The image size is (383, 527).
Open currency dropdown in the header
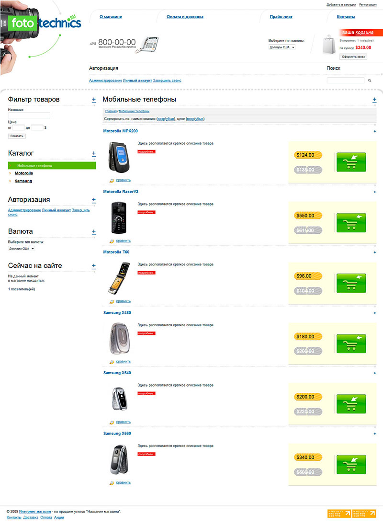(282, 47)
